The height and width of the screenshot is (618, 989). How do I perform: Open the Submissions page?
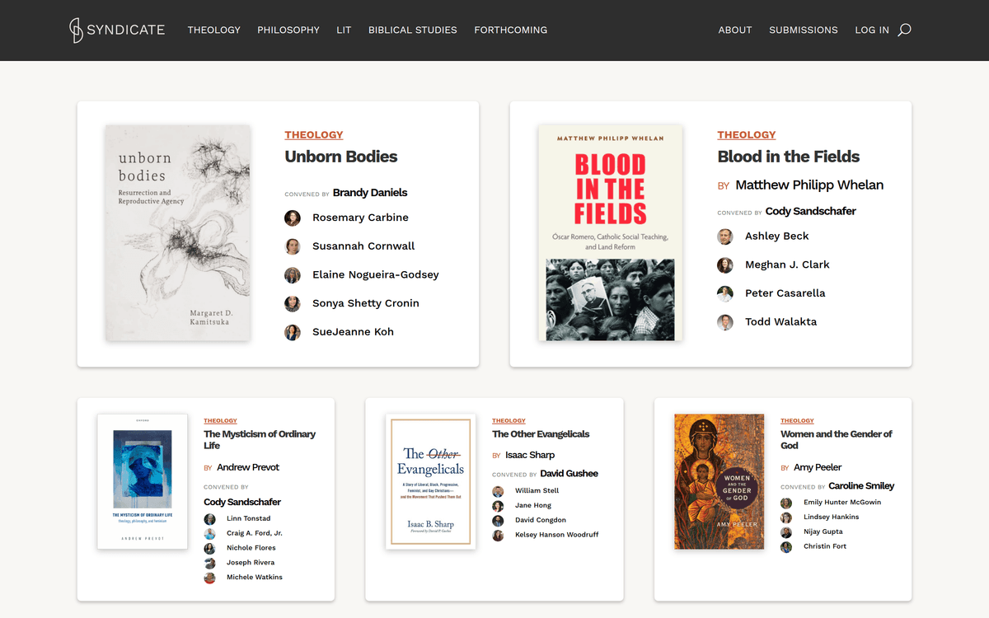[803, 30]
